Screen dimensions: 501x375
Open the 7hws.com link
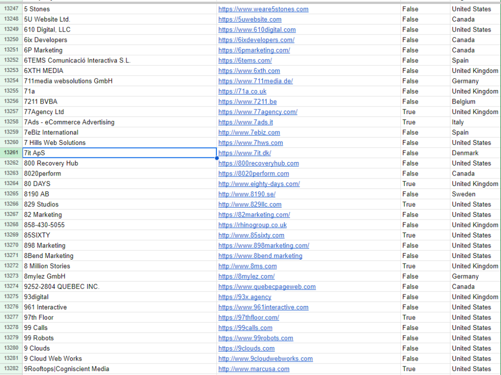[250, 143]
